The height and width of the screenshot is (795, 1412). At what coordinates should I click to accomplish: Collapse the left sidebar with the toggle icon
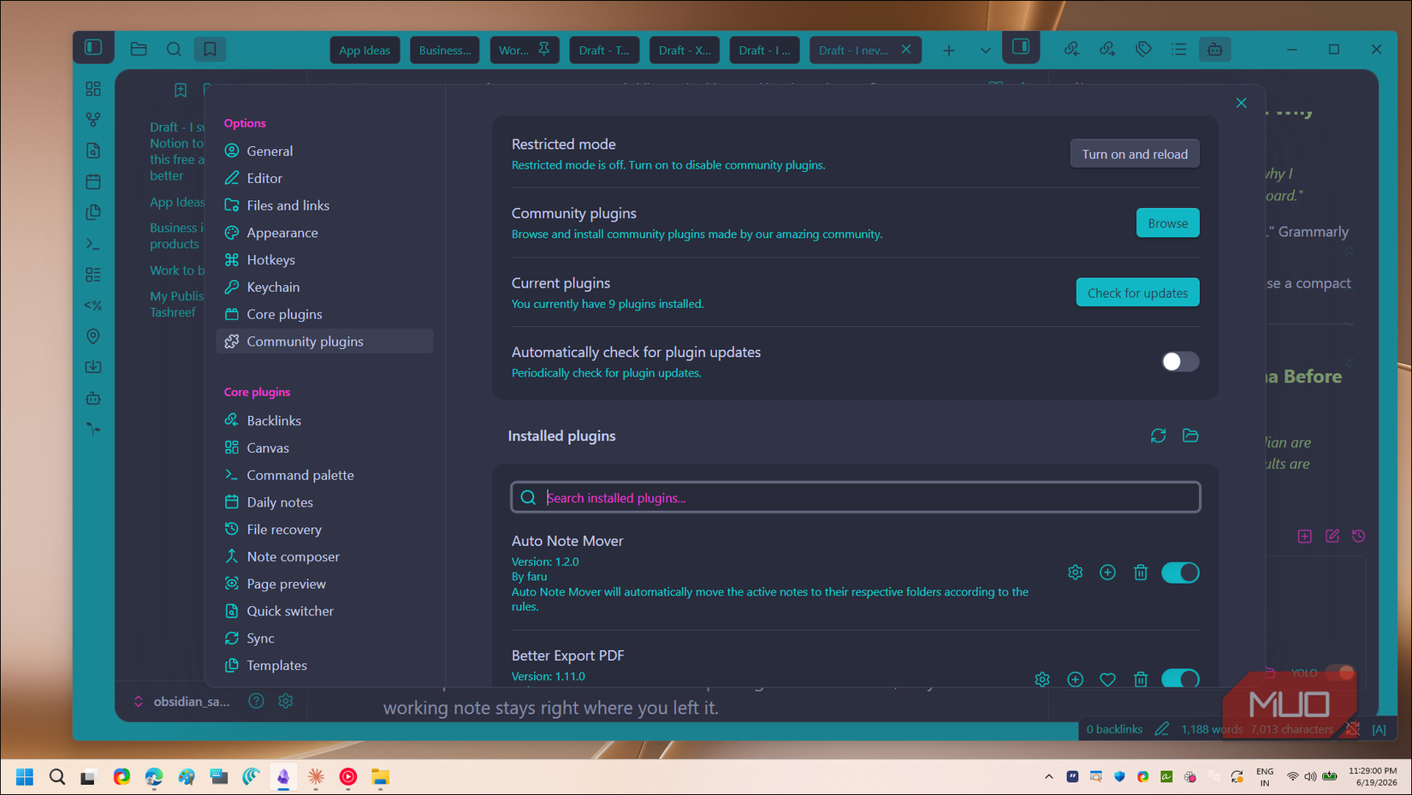[x=93, y=47]
